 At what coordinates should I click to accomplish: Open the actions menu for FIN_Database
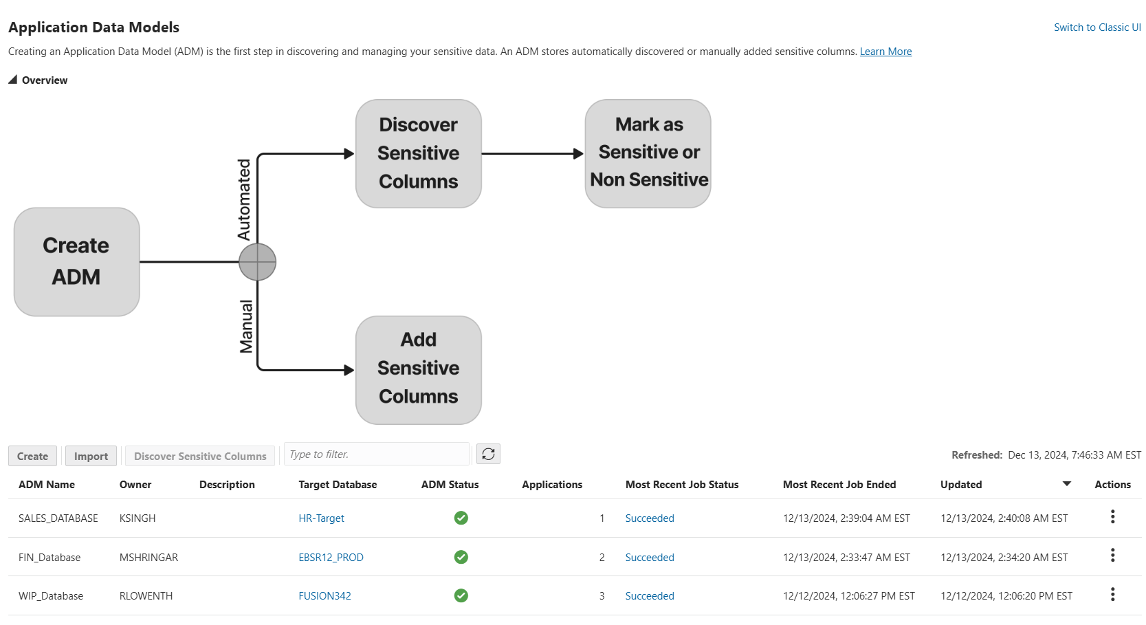coord(1112,556)
